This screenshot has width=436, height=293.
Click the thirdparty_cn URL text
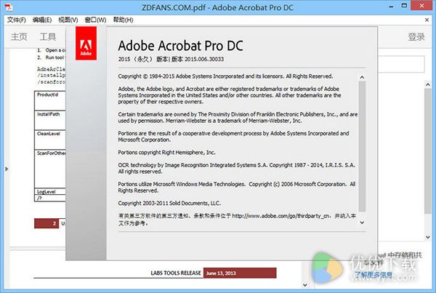pos(281,216)
